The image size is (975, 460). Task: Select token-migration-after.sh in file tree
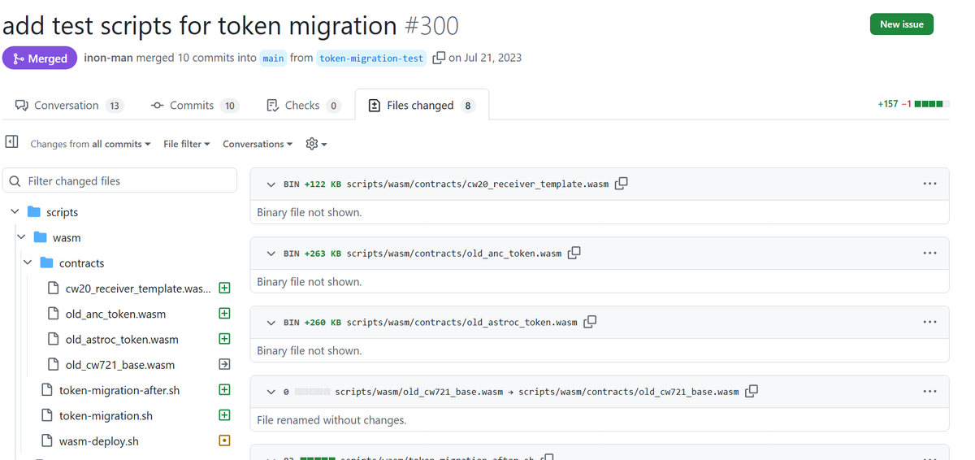pyautogui.click(x=119, y=390)
